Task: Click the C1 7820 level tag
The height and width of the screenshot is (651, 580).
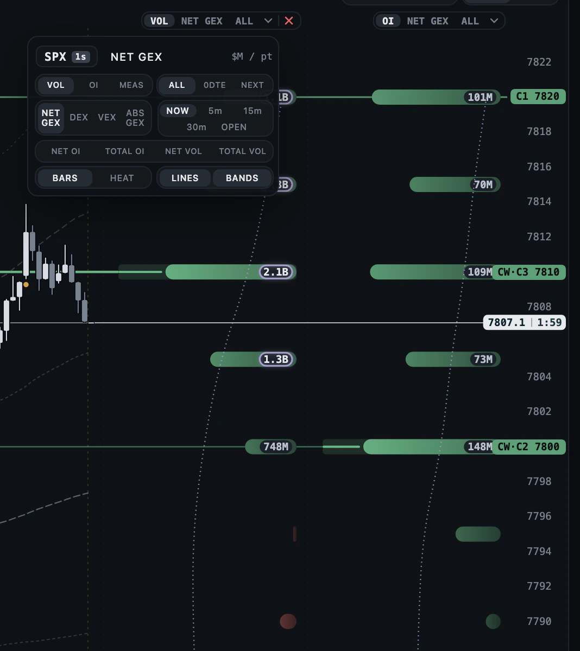Action: click(538, 97)
